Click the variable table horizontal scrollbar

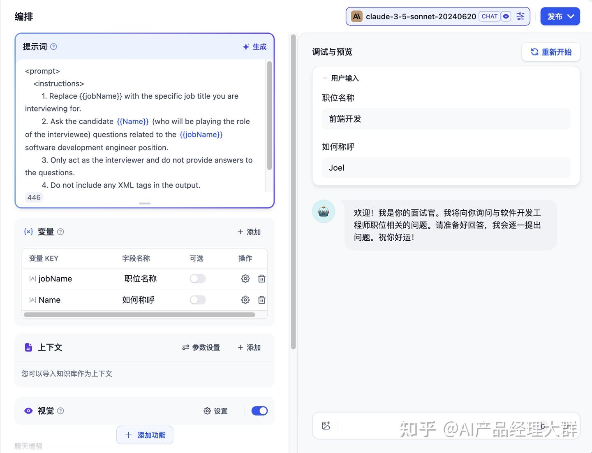point(139,315)
